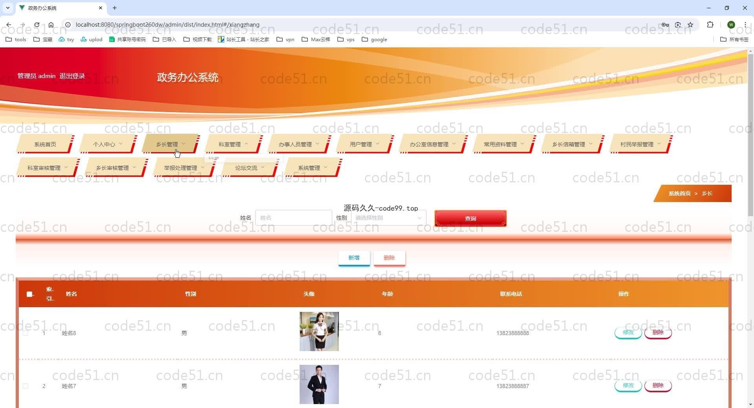Open the 所有书签 folder
This screenshot has width=754, height=408.
pos(734,40)
